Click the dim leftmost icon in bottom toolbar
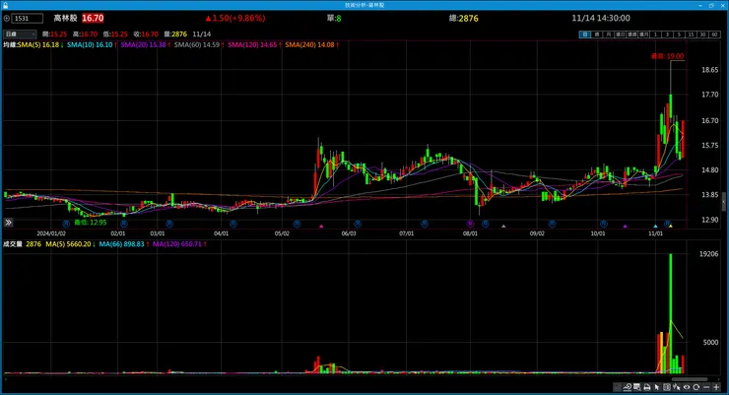This screenshot has width=729, height=395. 618,387
